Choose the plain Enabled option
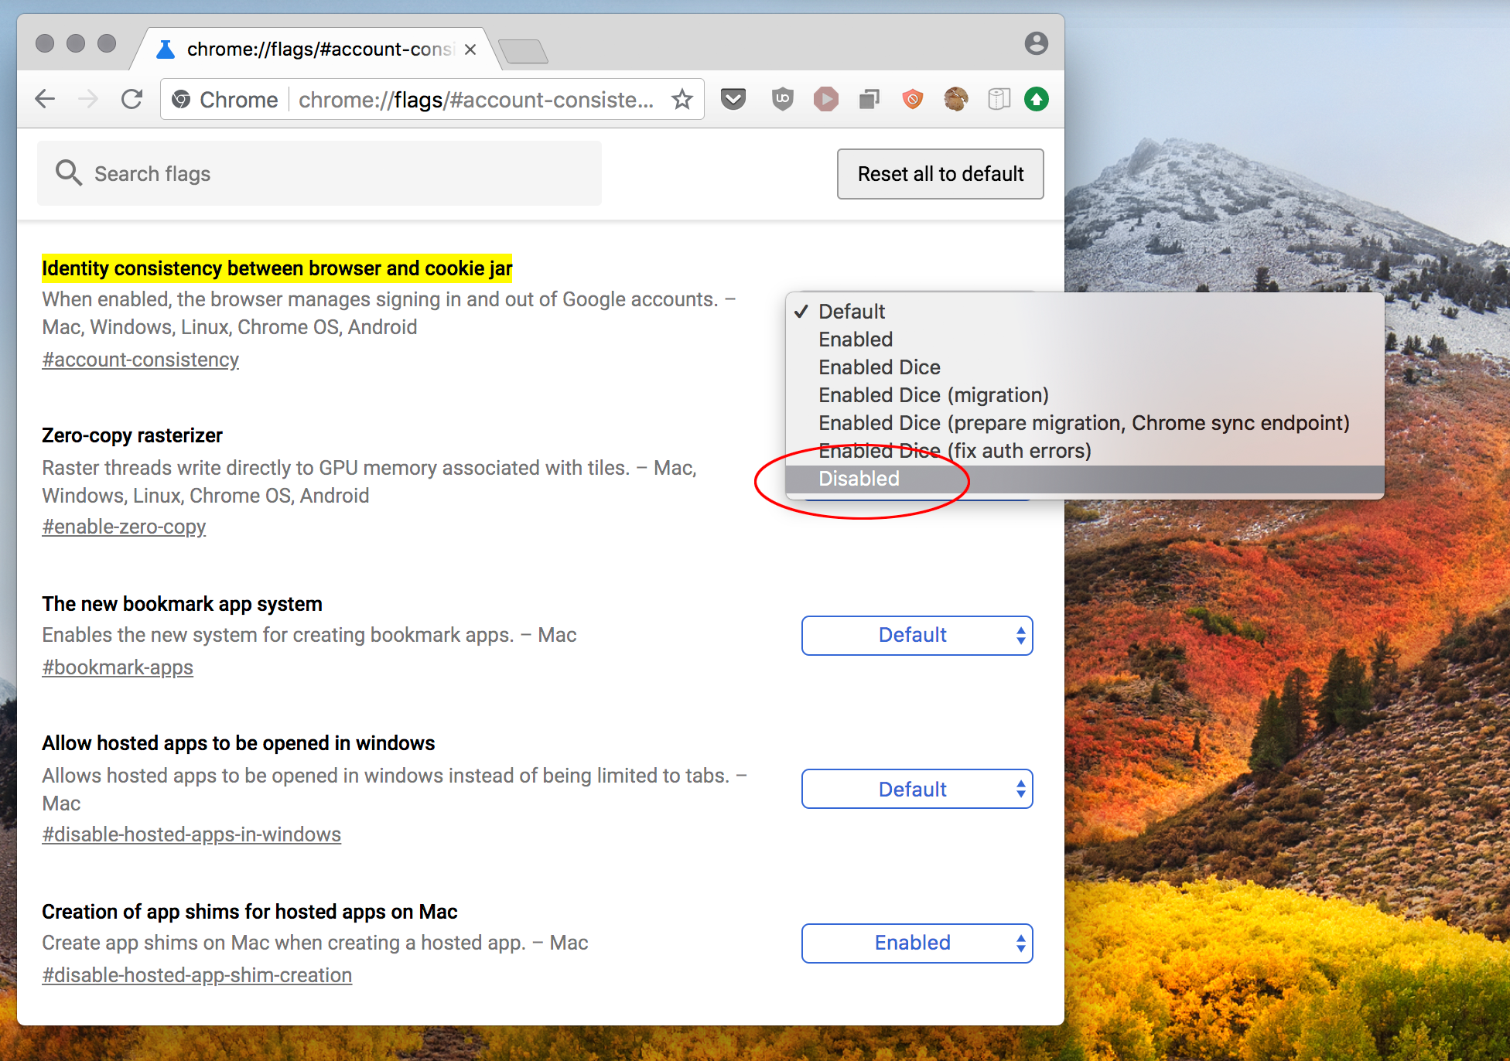This screenshot has width=1510, height=1061. click(x=1085, y=339)
